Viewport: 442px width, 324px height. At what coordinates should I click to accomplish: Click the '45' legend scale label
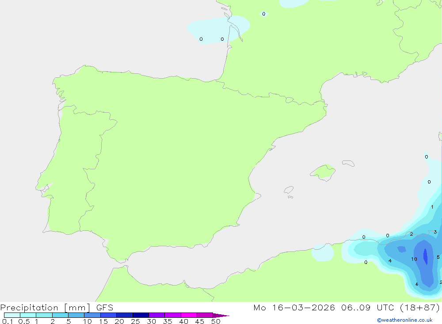200,321
